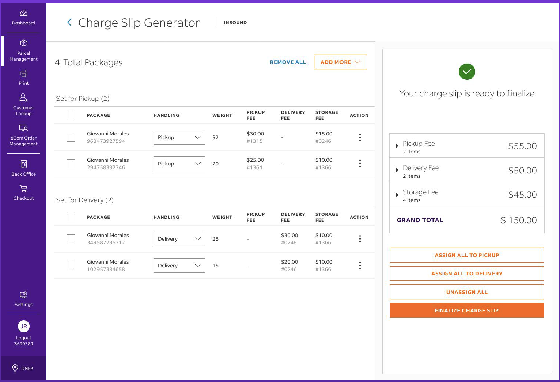Screen dimensions: 560x382
Task: Expand the Pickup Fee breakdown
Action: click(x=397, y=146)
